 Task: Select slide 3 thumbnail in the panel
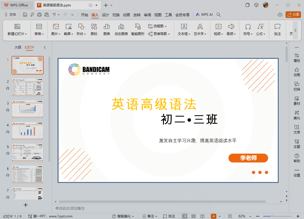pos(27,109)
